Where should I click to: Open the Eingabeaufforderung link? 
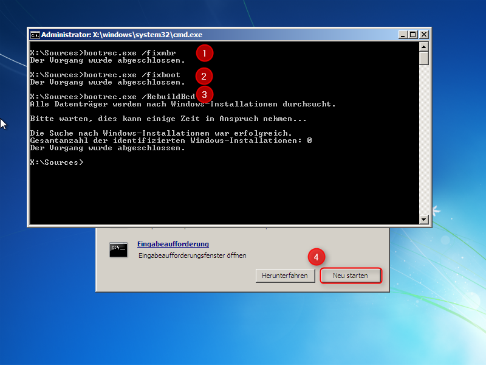tap(173, 244)
